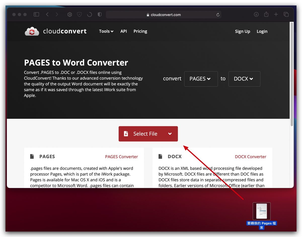Click the DOCX card heading text
This screenshot has width=302, height=237.
point(175,156)
